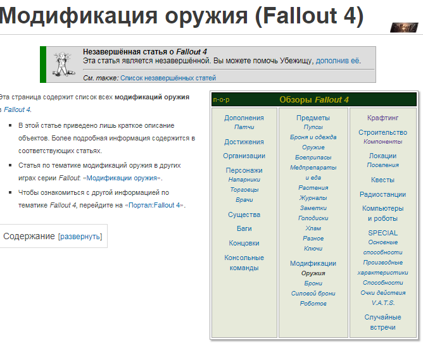Viewport: 423px width, 348px height.
Task: Open the Врачи link
Action: (244, 200)
